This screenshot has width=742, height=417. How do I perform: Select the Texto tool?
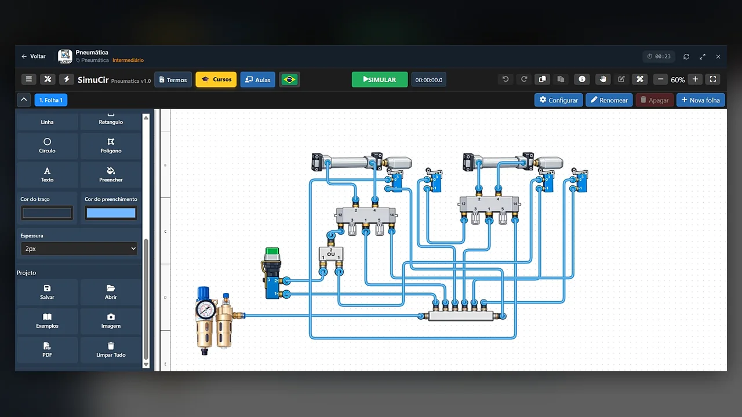pyautogui.click(x=47, y=174)
